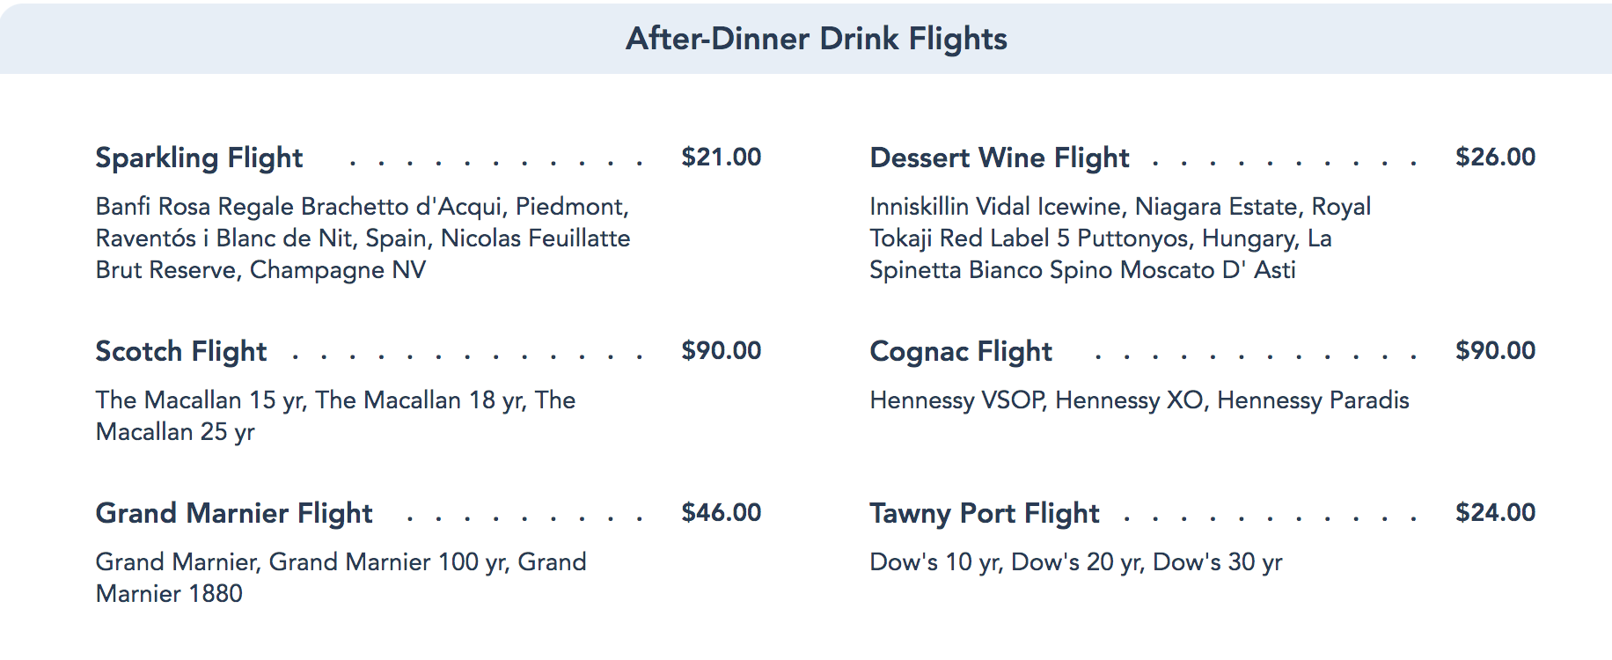Click the Sparkling Flight $21.00 price
Screen dimensions: 1612x660
[x=721, y=158]
